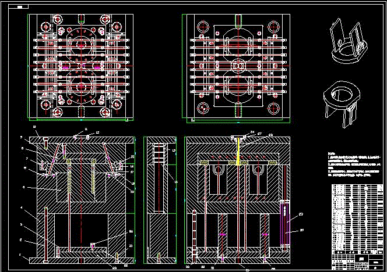Click part balloon number 24
387x272 pixels.
coord(252,132)
